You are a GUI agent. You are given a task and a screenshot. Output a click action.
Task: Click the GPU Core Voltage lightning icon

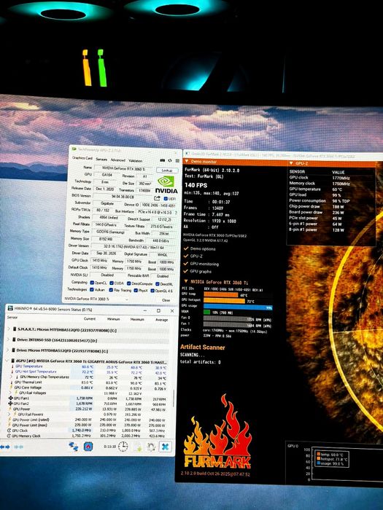pyautogui.click(x=11, y=388)
